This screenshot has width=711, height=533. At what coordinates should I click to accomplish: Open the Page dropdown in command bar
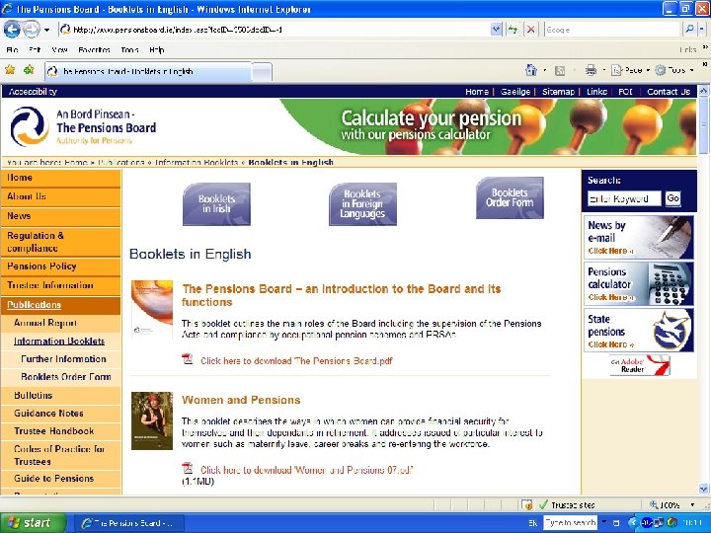point(631,70)
